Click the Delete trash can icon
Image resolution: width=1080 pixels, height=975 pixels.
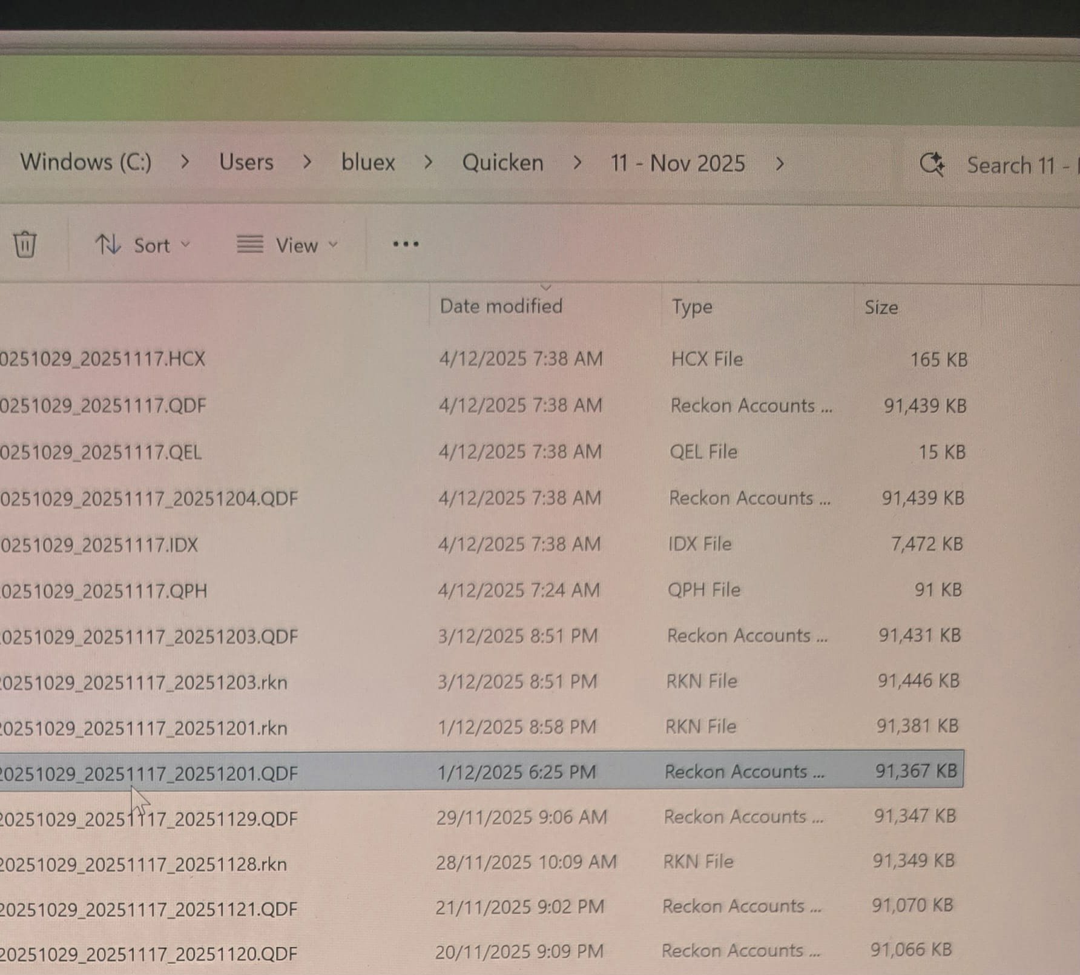25,245
